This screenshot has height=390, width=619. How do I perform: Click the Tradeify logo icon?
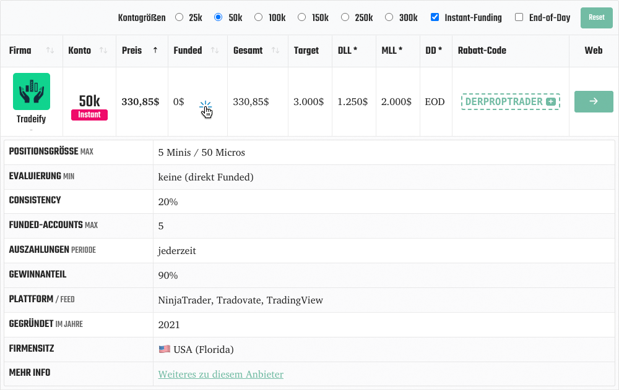pyautogui.click(x=32, y=91)
